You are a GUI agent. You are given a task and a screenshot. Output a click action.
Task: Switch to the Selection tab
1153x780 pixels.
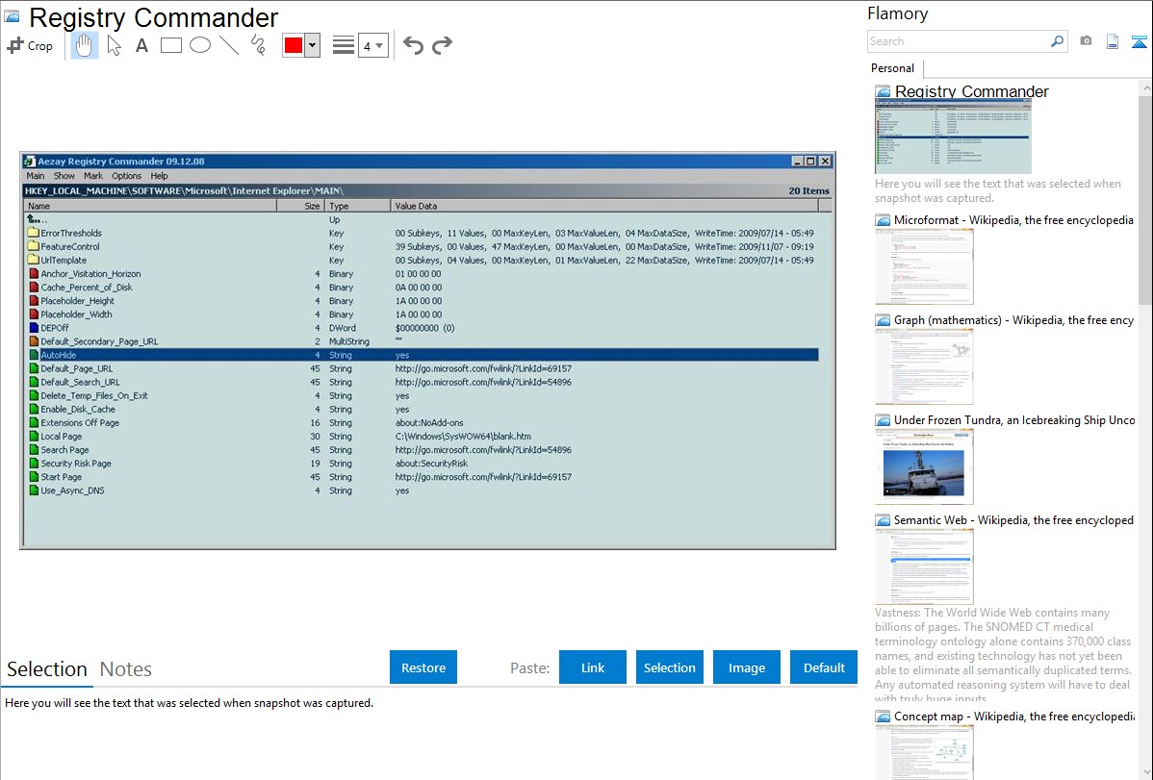point(47,669)
